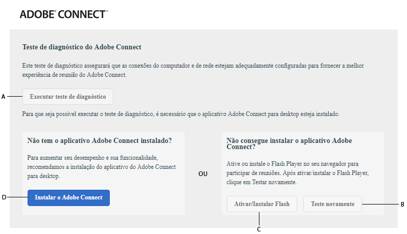
Task: Click the word CONNECT in the logo
Action: click(81, 14)
